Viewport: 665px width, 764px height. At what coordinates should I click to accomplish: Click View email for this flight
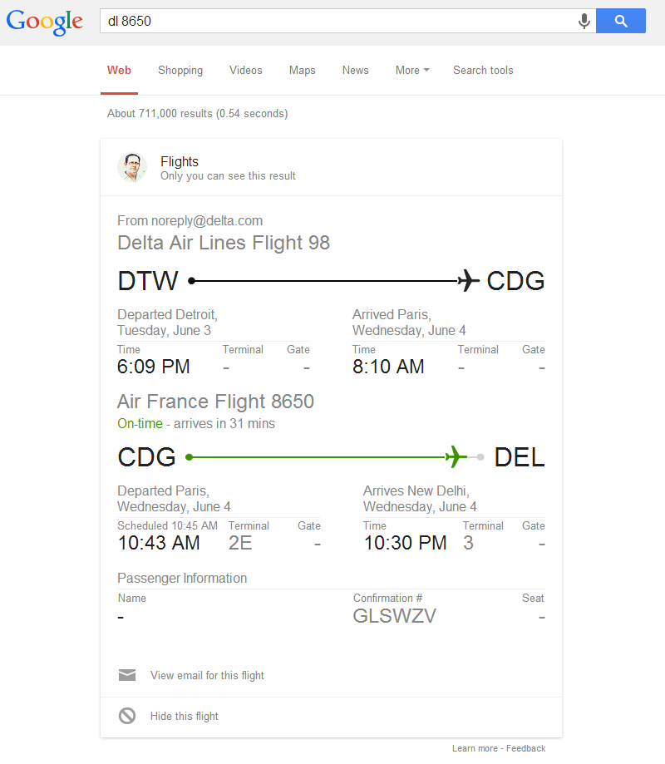point(207,675)
